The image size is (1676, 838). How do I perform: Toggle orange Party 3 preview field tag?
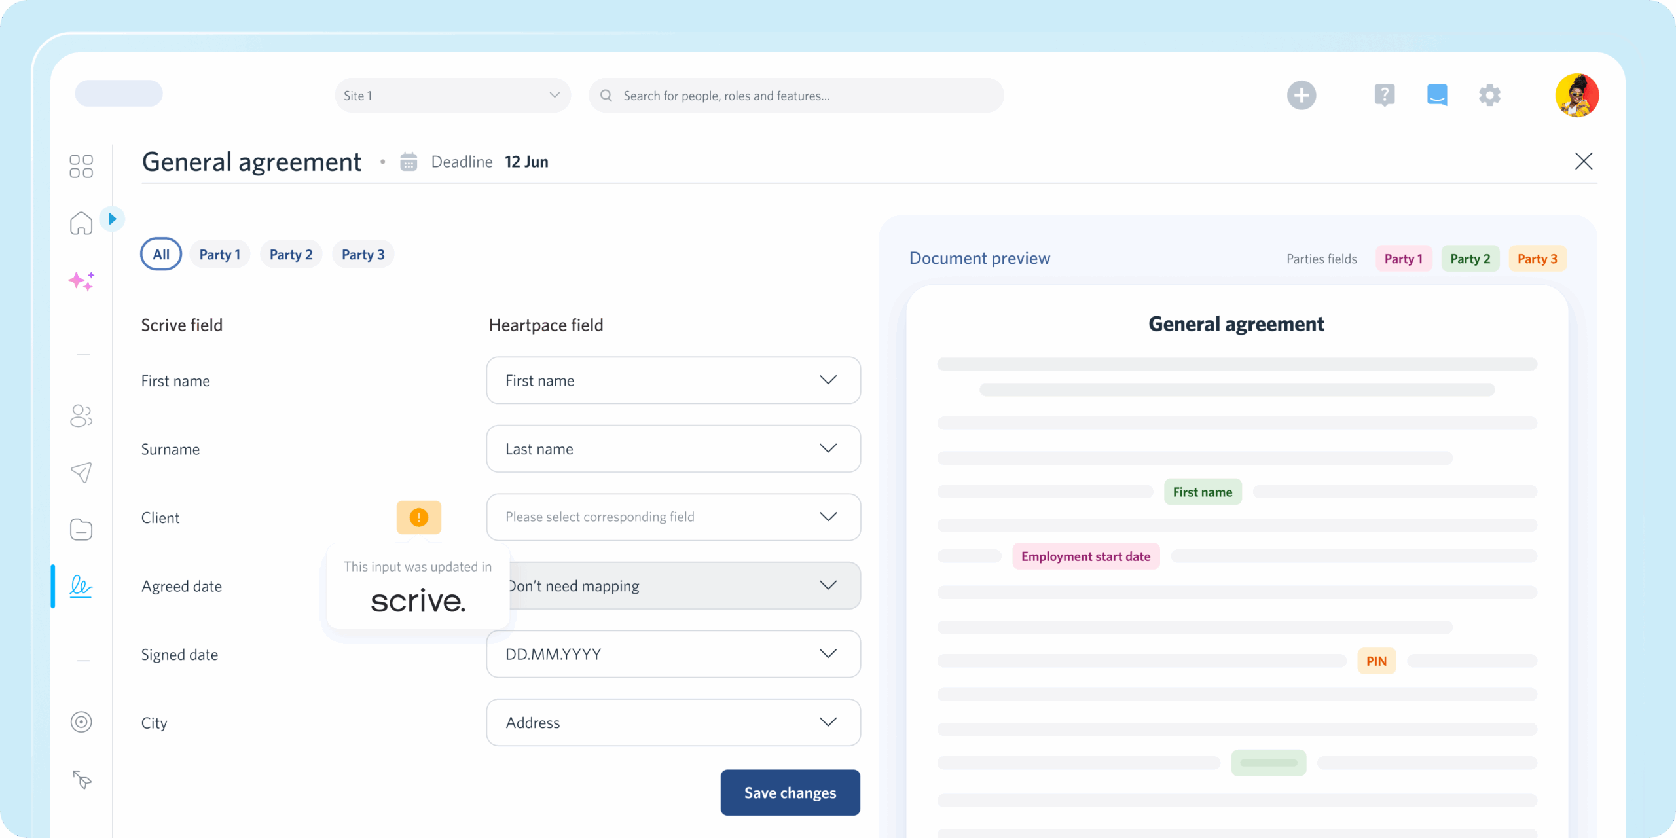click(1537, 259)
